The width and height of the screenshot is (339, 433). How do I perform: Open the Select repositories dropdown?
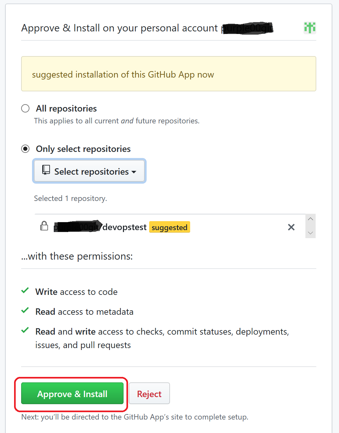coord(89,171)
